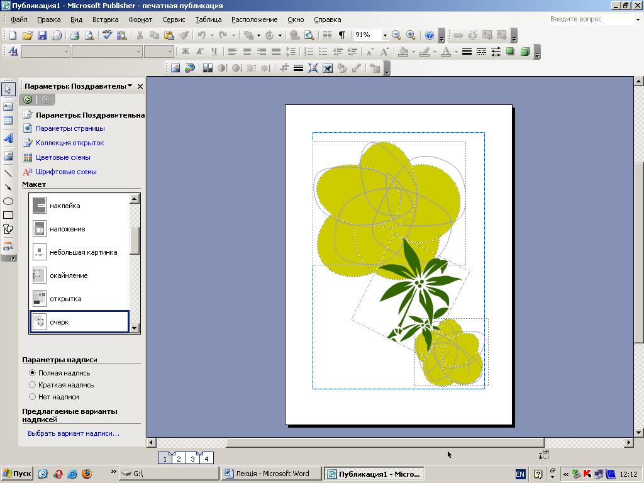644x483 pixels.
Task: Click the Save icon in the toolbar
Action: tap(42, 35)
